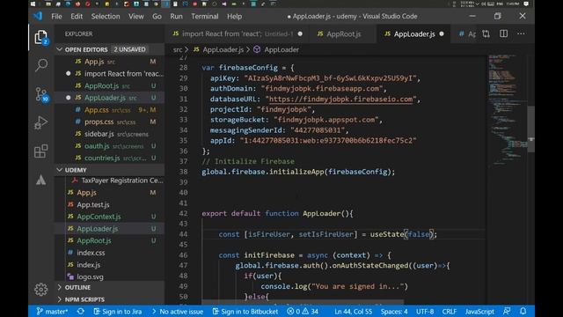563x317 pixels.
Task: Switch to the Untitled-1 import React tab
Action: pos(238,33)
